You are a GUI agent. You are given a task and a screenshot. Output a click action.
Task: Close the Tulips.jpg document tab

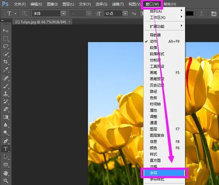coord(70,22)
